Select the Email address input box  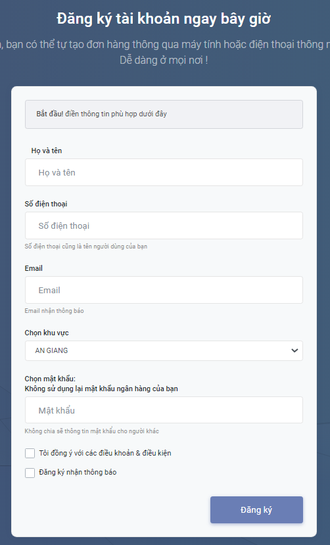[x=164, y=290]
